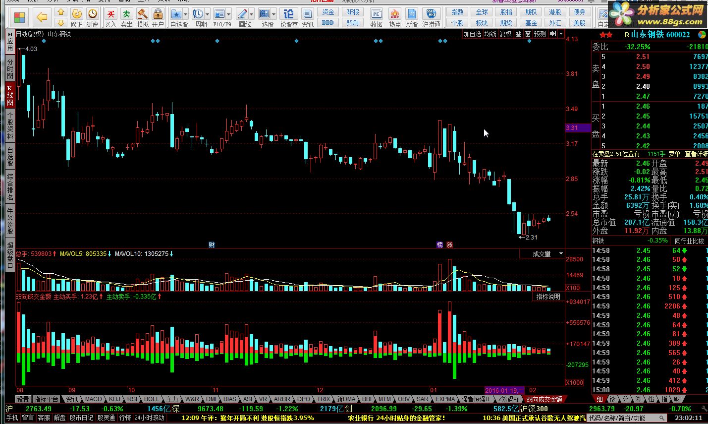Open the 个股资料 sidebar tab

(x=10, y=125)
